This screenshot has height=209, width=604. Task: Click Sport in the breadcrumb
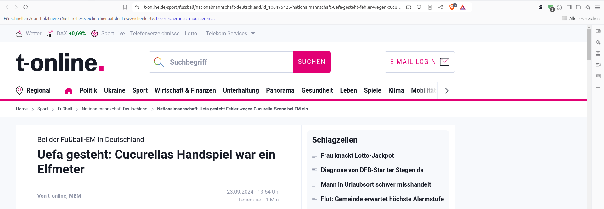[42, 109]
